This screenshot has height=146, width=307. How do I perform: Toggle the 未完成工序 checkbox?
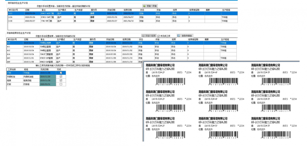click(159, 36)
